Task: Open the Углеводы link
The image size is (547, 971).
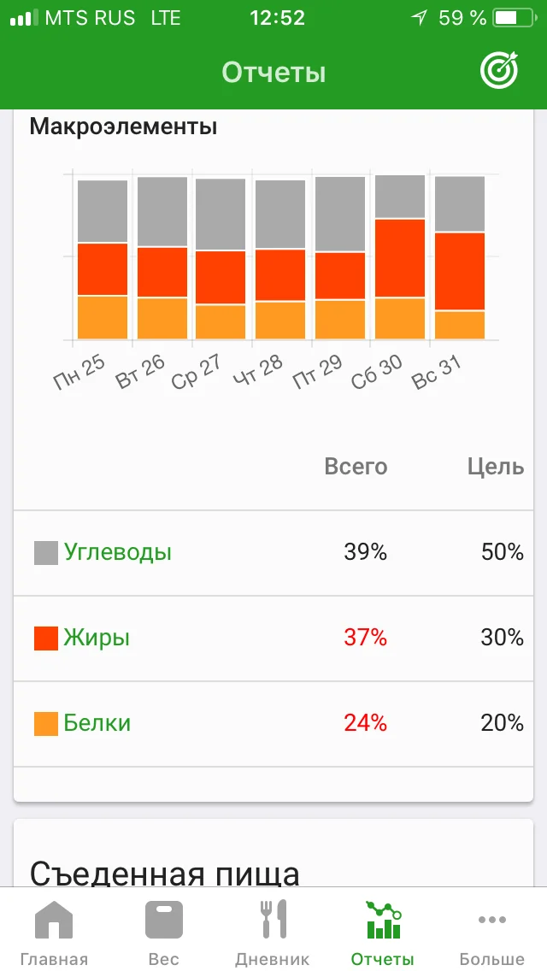Action: [x=118, y=552]
